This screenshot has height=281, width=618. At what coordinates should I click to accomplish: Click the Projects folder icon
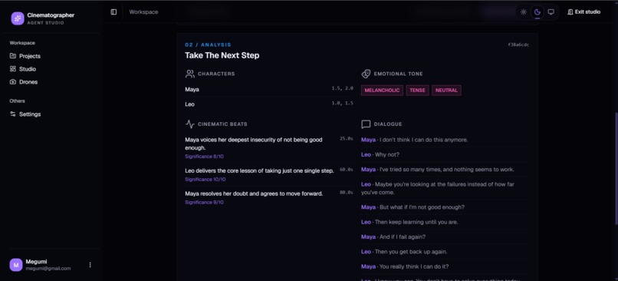(13, 56)
